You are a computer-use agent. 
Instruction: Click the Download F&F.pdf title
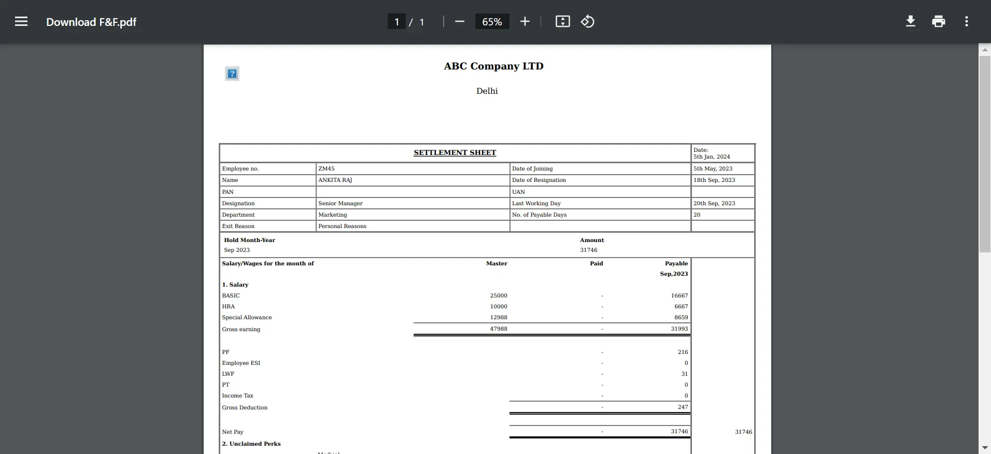[91, 22]
